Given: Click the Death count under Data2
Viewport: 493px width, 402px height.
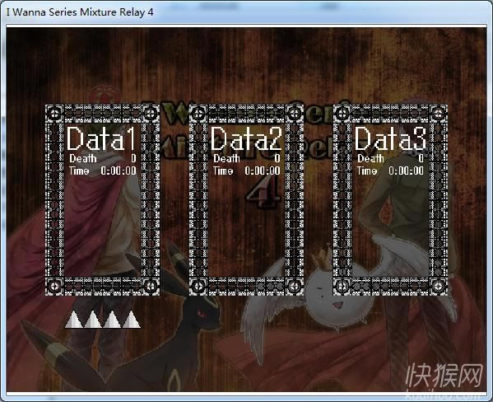Looking at the screenshot, I should (247, 158).
